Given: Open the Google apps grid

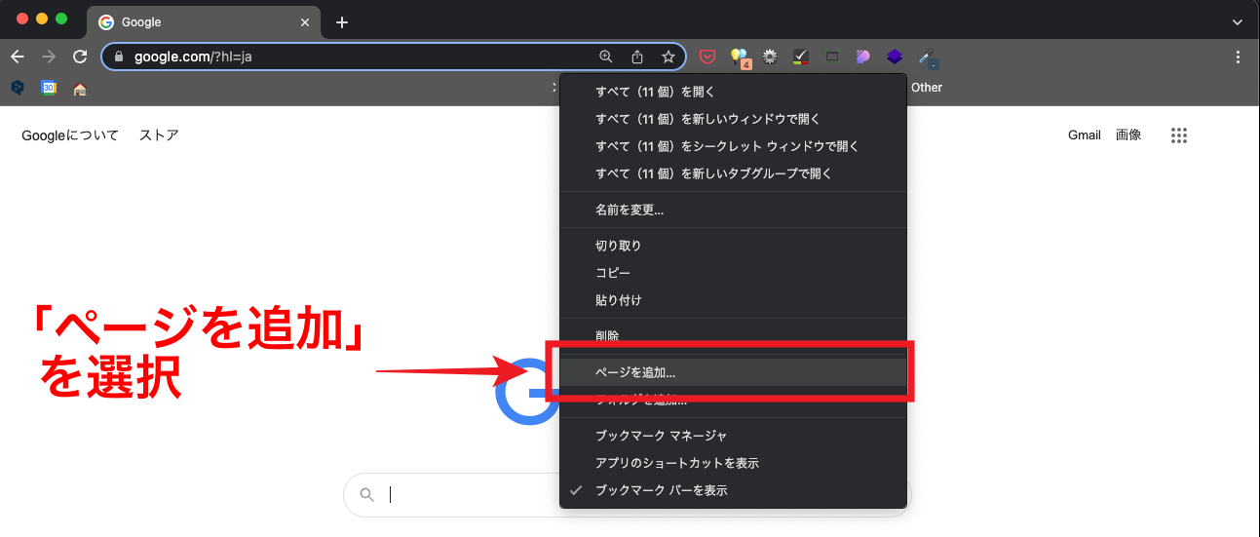Looking at the screenshot, I should coord(1179,135).
